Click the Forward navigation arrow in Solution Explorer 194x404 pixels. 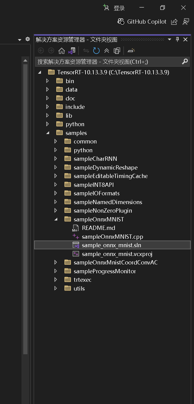51,51
